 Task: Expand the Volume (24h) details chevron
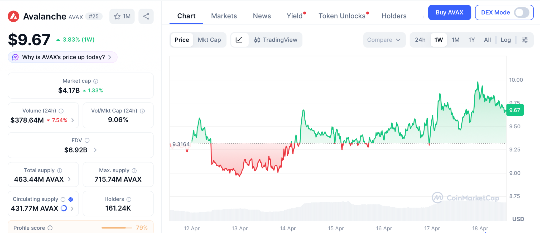coord(73,120)
